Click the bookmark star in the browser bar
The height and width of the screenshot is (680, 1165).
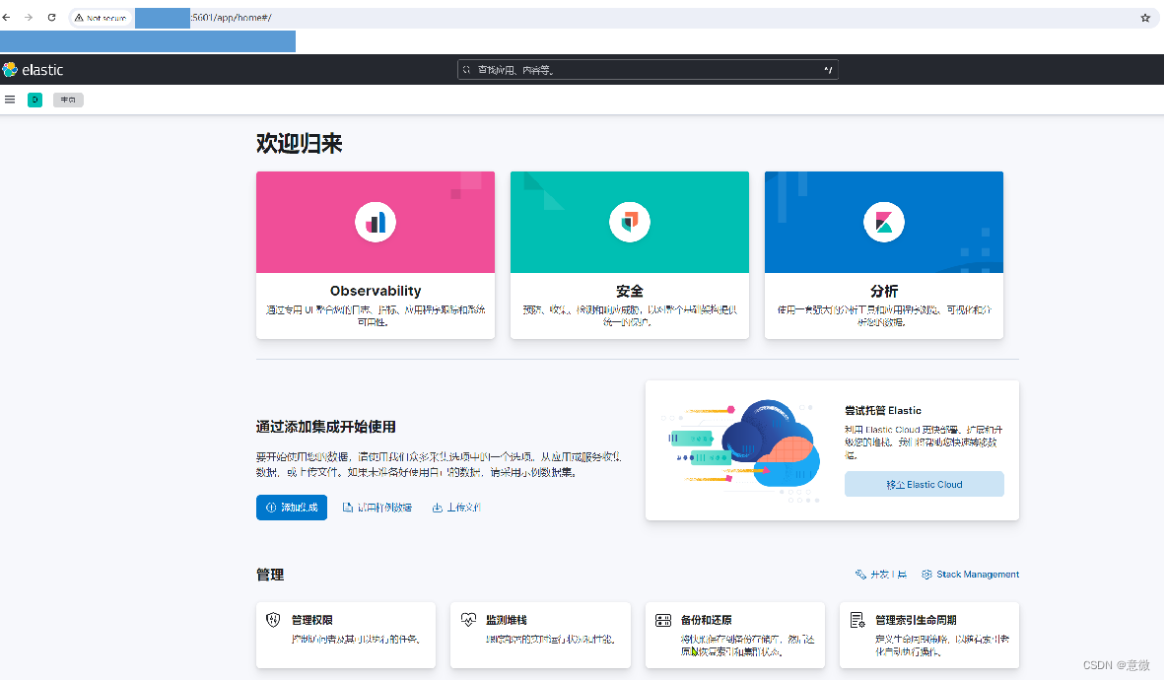point(1143,17)
